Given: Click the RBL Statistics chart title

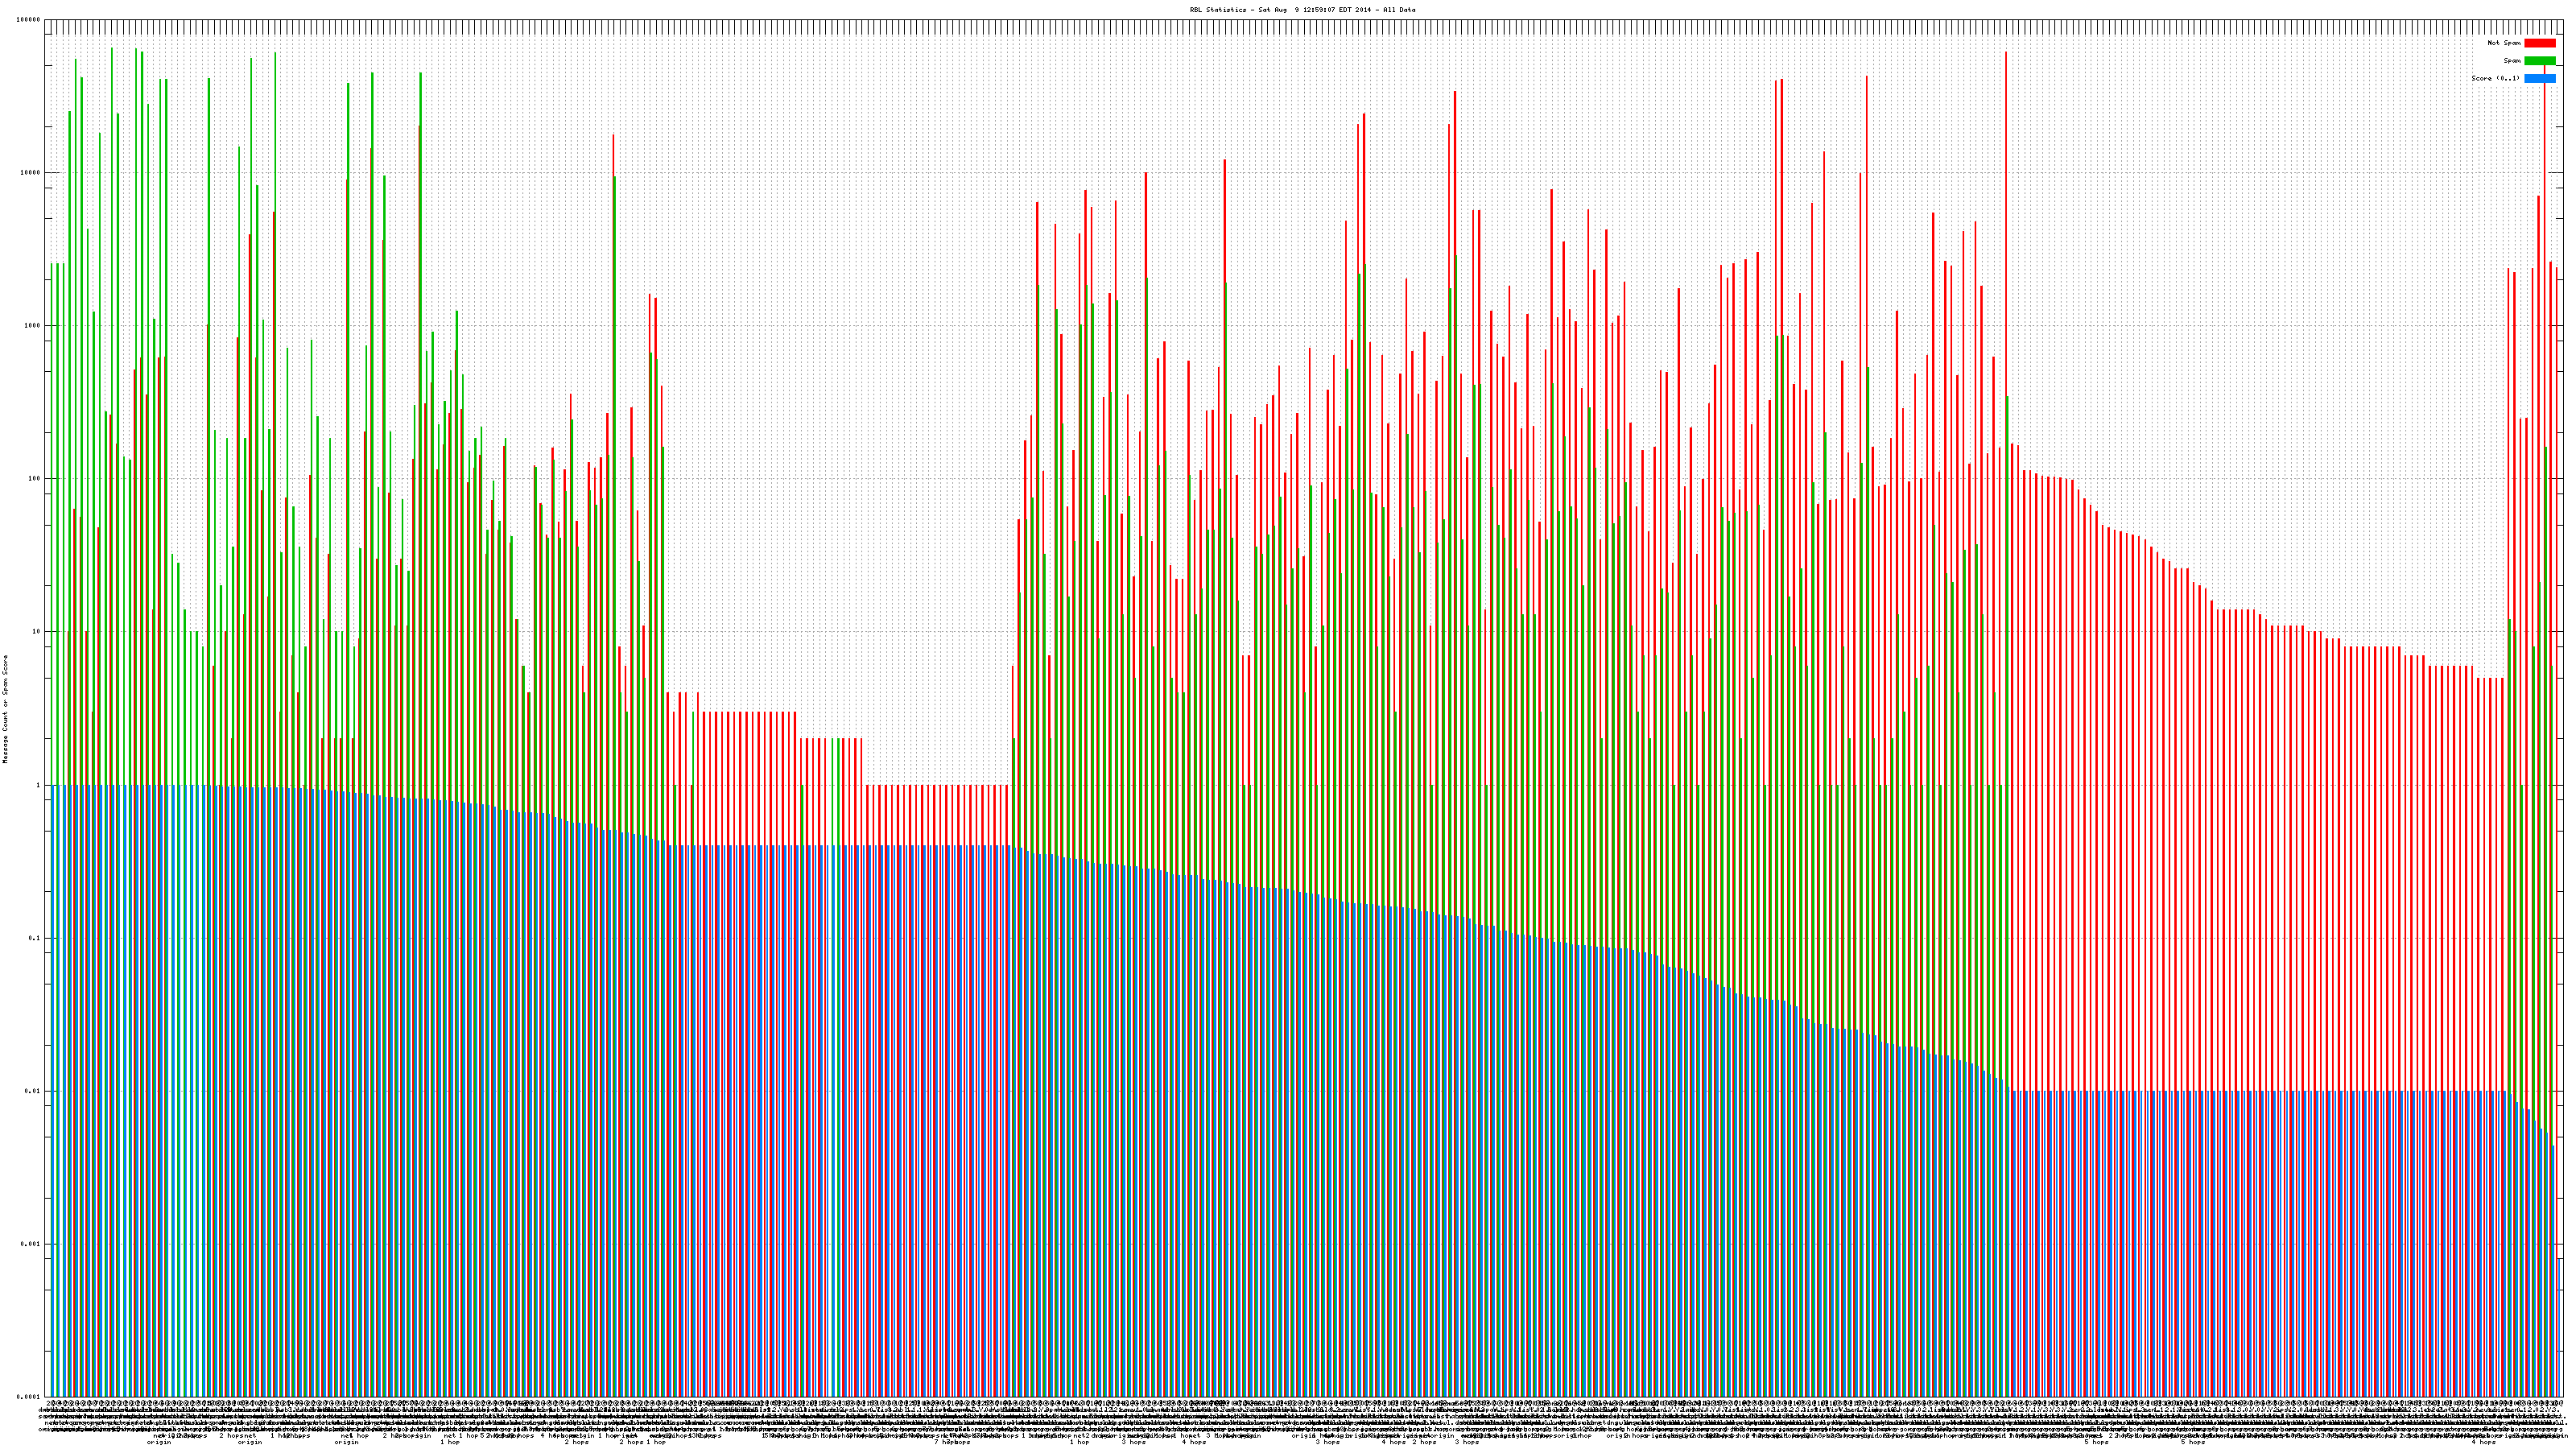Looking at the screenshot, I should [x=1302, y=9].
